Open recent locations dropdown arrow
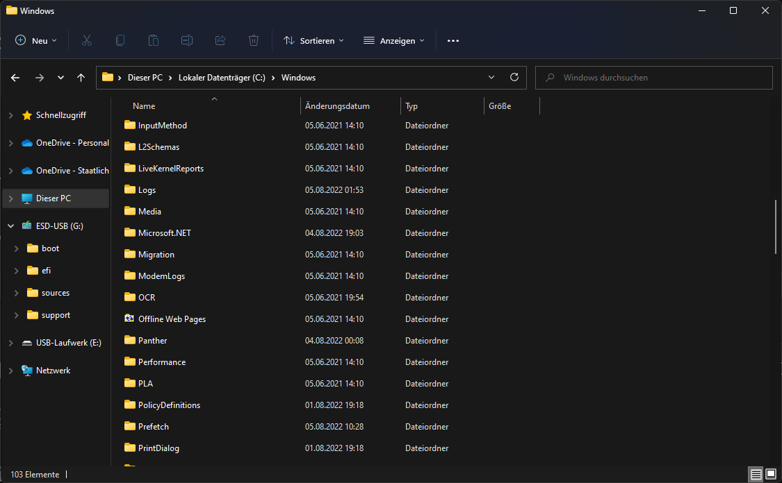The height and width of the screenshot is (483, 782). click(60, 78)
